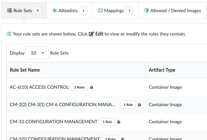Click the asterisk icon on Allowlists tab

[x=55, y=11]
